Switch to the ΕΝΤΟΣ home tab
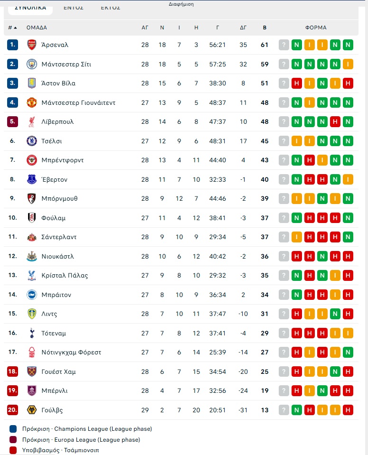The image size is (368, 455). pyautogui.click(x=74, y=8)
